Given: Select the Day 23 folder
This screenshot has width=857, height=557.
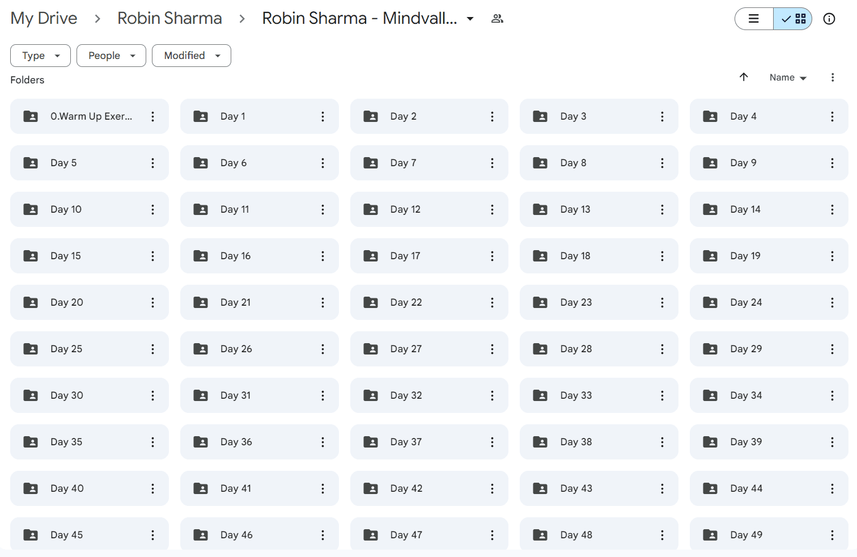Looking at the screenshot, I should click(x=599, y=302).
